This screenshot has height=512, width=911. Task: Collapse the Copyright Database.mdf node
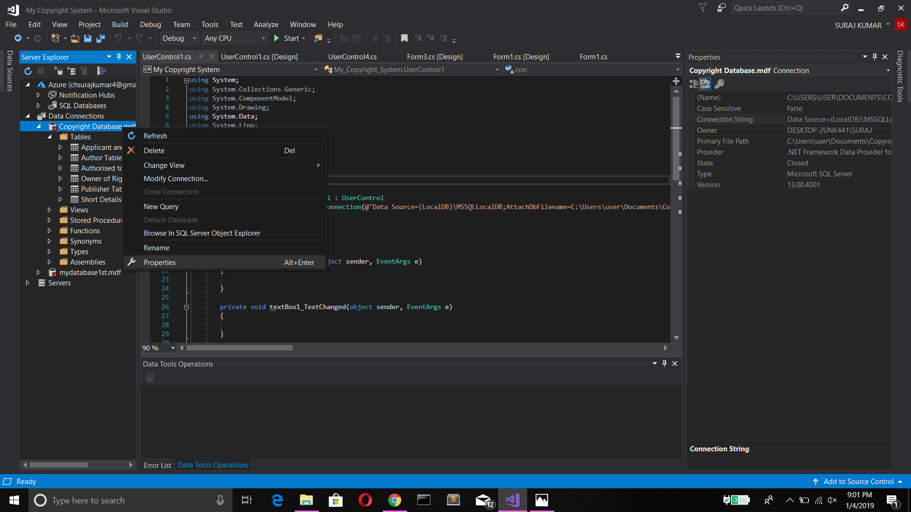point(39,126)
